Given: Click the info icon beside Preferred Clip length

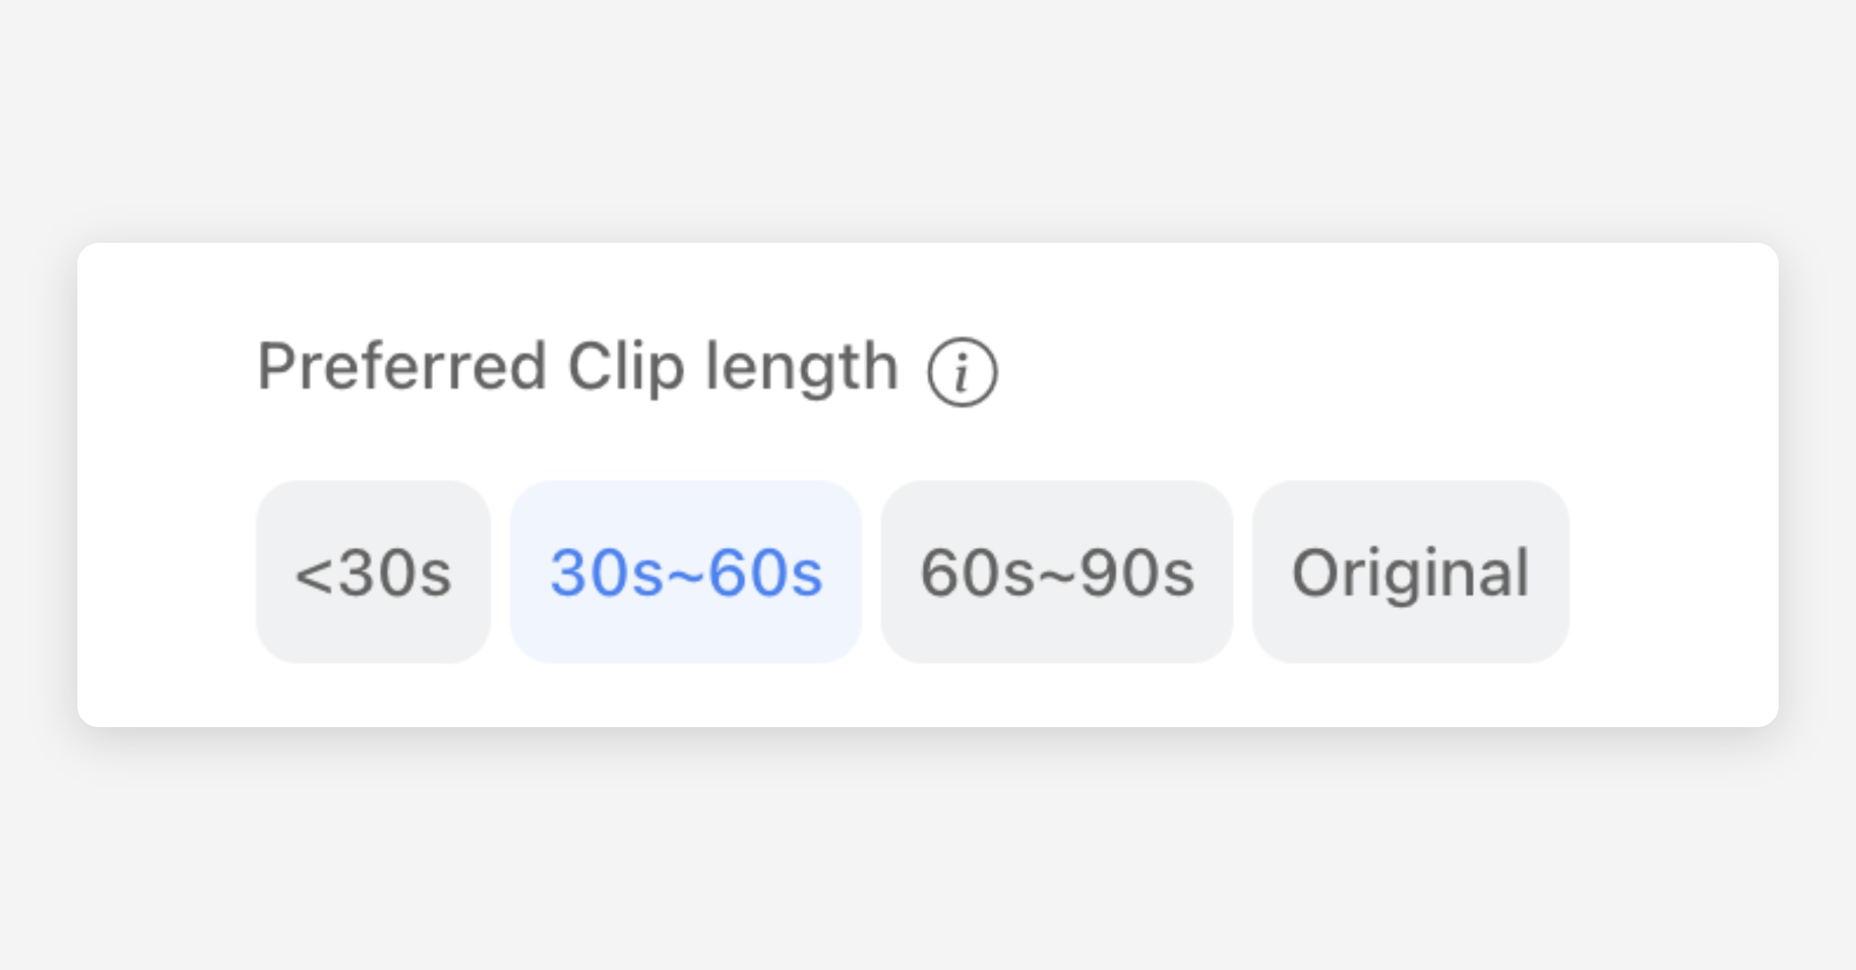Looking at the screenshot, I should coord(962,372).
